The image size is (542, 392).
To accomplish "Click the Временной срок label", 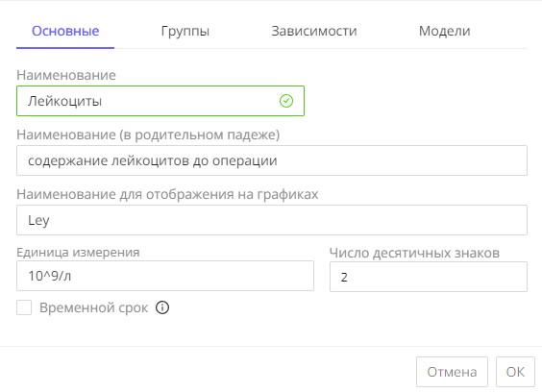I will click(93, 307).
